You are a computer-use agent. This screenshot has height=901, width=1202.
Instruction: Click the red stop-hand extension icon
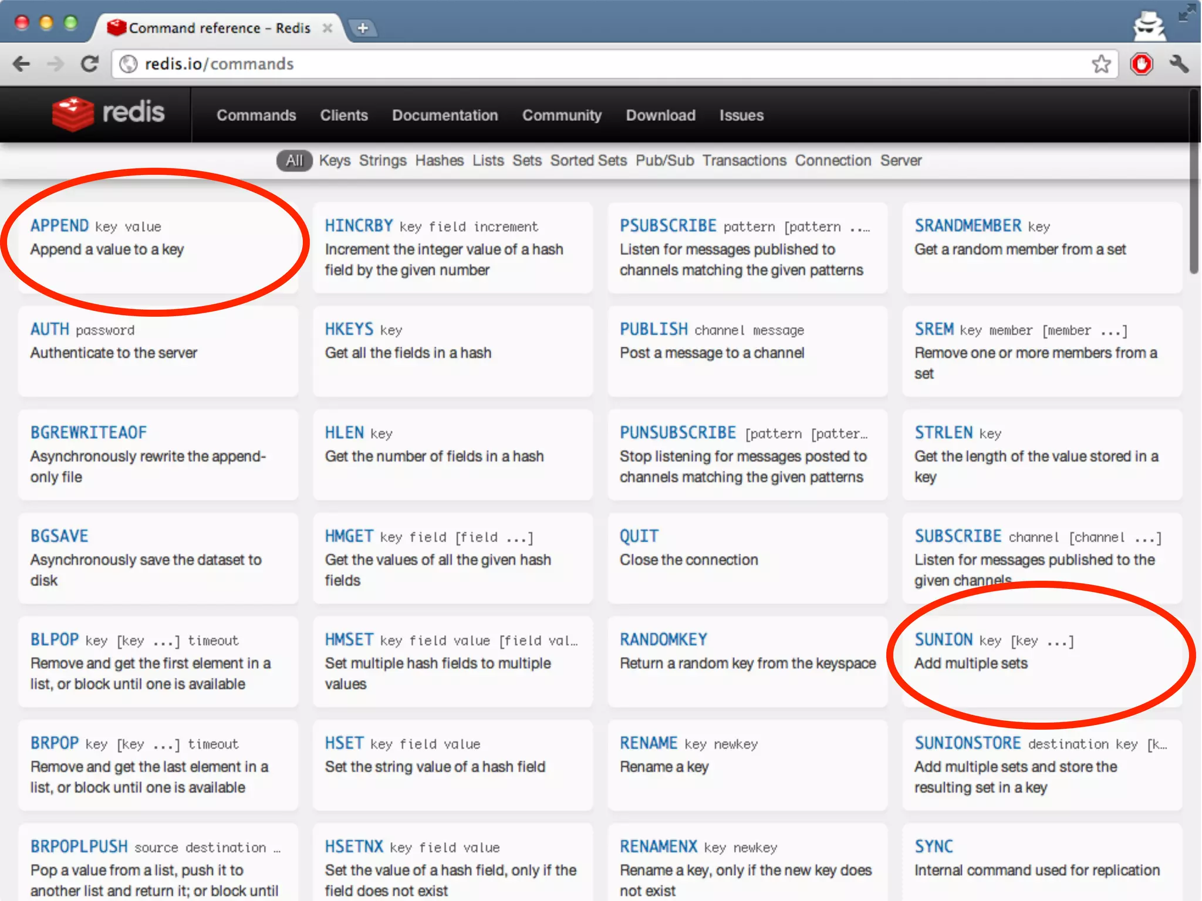tap(1142, 63)
